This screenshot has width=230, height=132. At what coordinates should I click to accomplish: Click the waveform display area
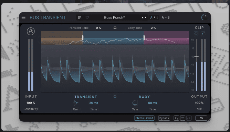115,69
